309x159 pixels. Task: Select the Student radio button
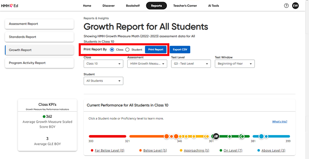(x=127, y=50)
